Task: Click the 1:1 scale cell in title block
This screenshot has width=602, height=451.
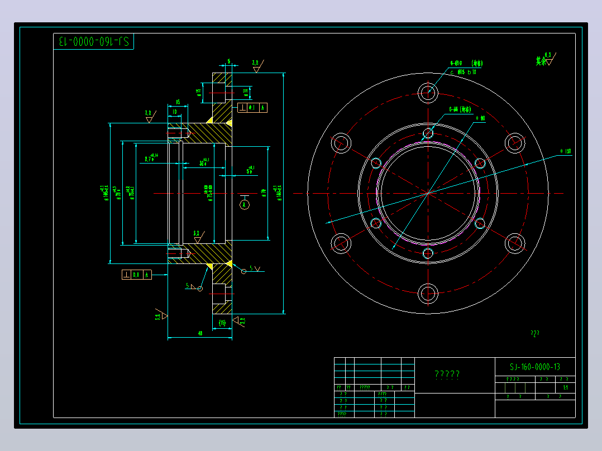Action: tap(565, 388)
